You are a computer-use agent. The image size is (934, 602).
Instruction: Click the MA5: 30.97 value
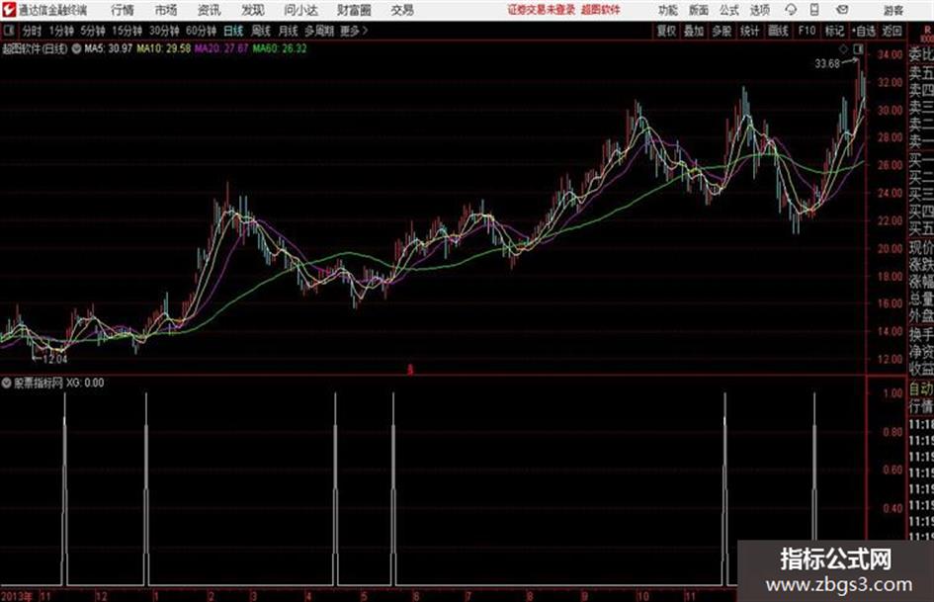109,48
